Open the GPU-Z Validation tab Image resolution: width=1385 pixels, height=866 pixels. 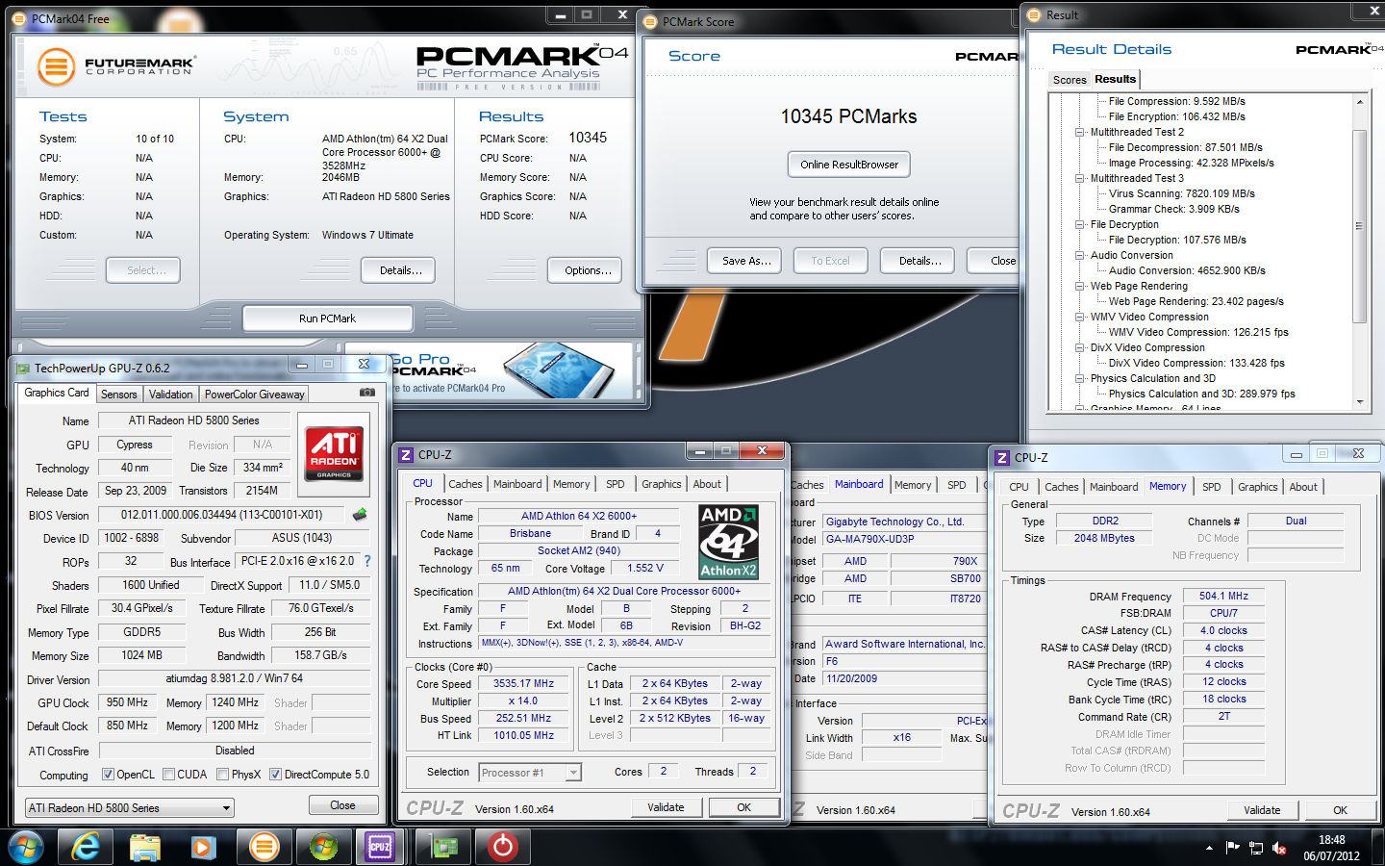pos(171,394)
